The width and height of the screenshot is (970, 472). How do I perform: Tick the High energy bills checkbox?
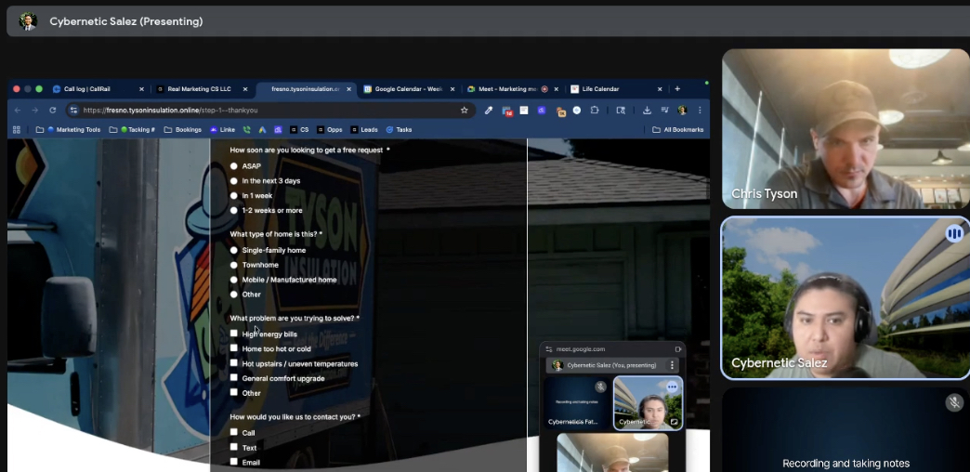(x=233, y=333)
